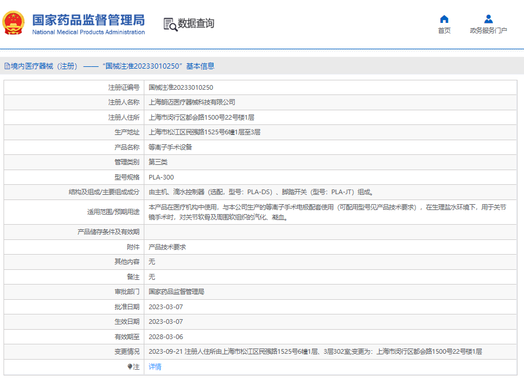Screen dimensions: 524x379
Task: Click the 其他内容 row label
Action: (127, 262)
